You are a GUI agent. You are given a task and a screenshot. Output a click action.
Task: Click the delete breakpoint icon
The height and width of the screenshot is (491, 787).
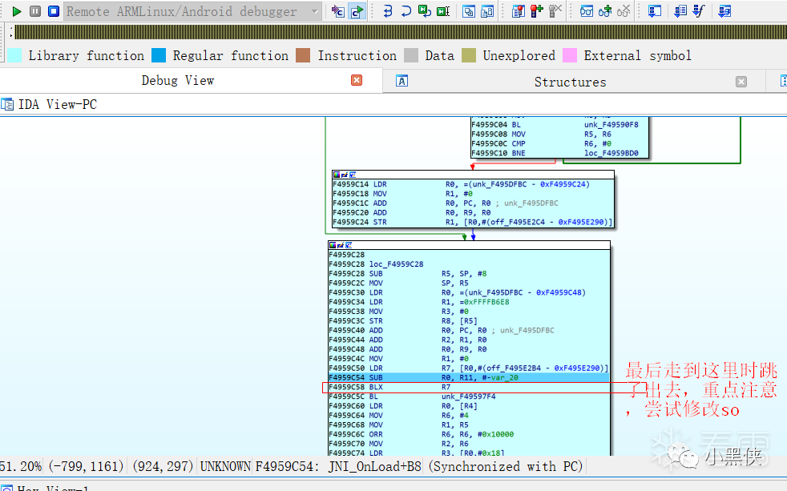click(x=555, y=11)
